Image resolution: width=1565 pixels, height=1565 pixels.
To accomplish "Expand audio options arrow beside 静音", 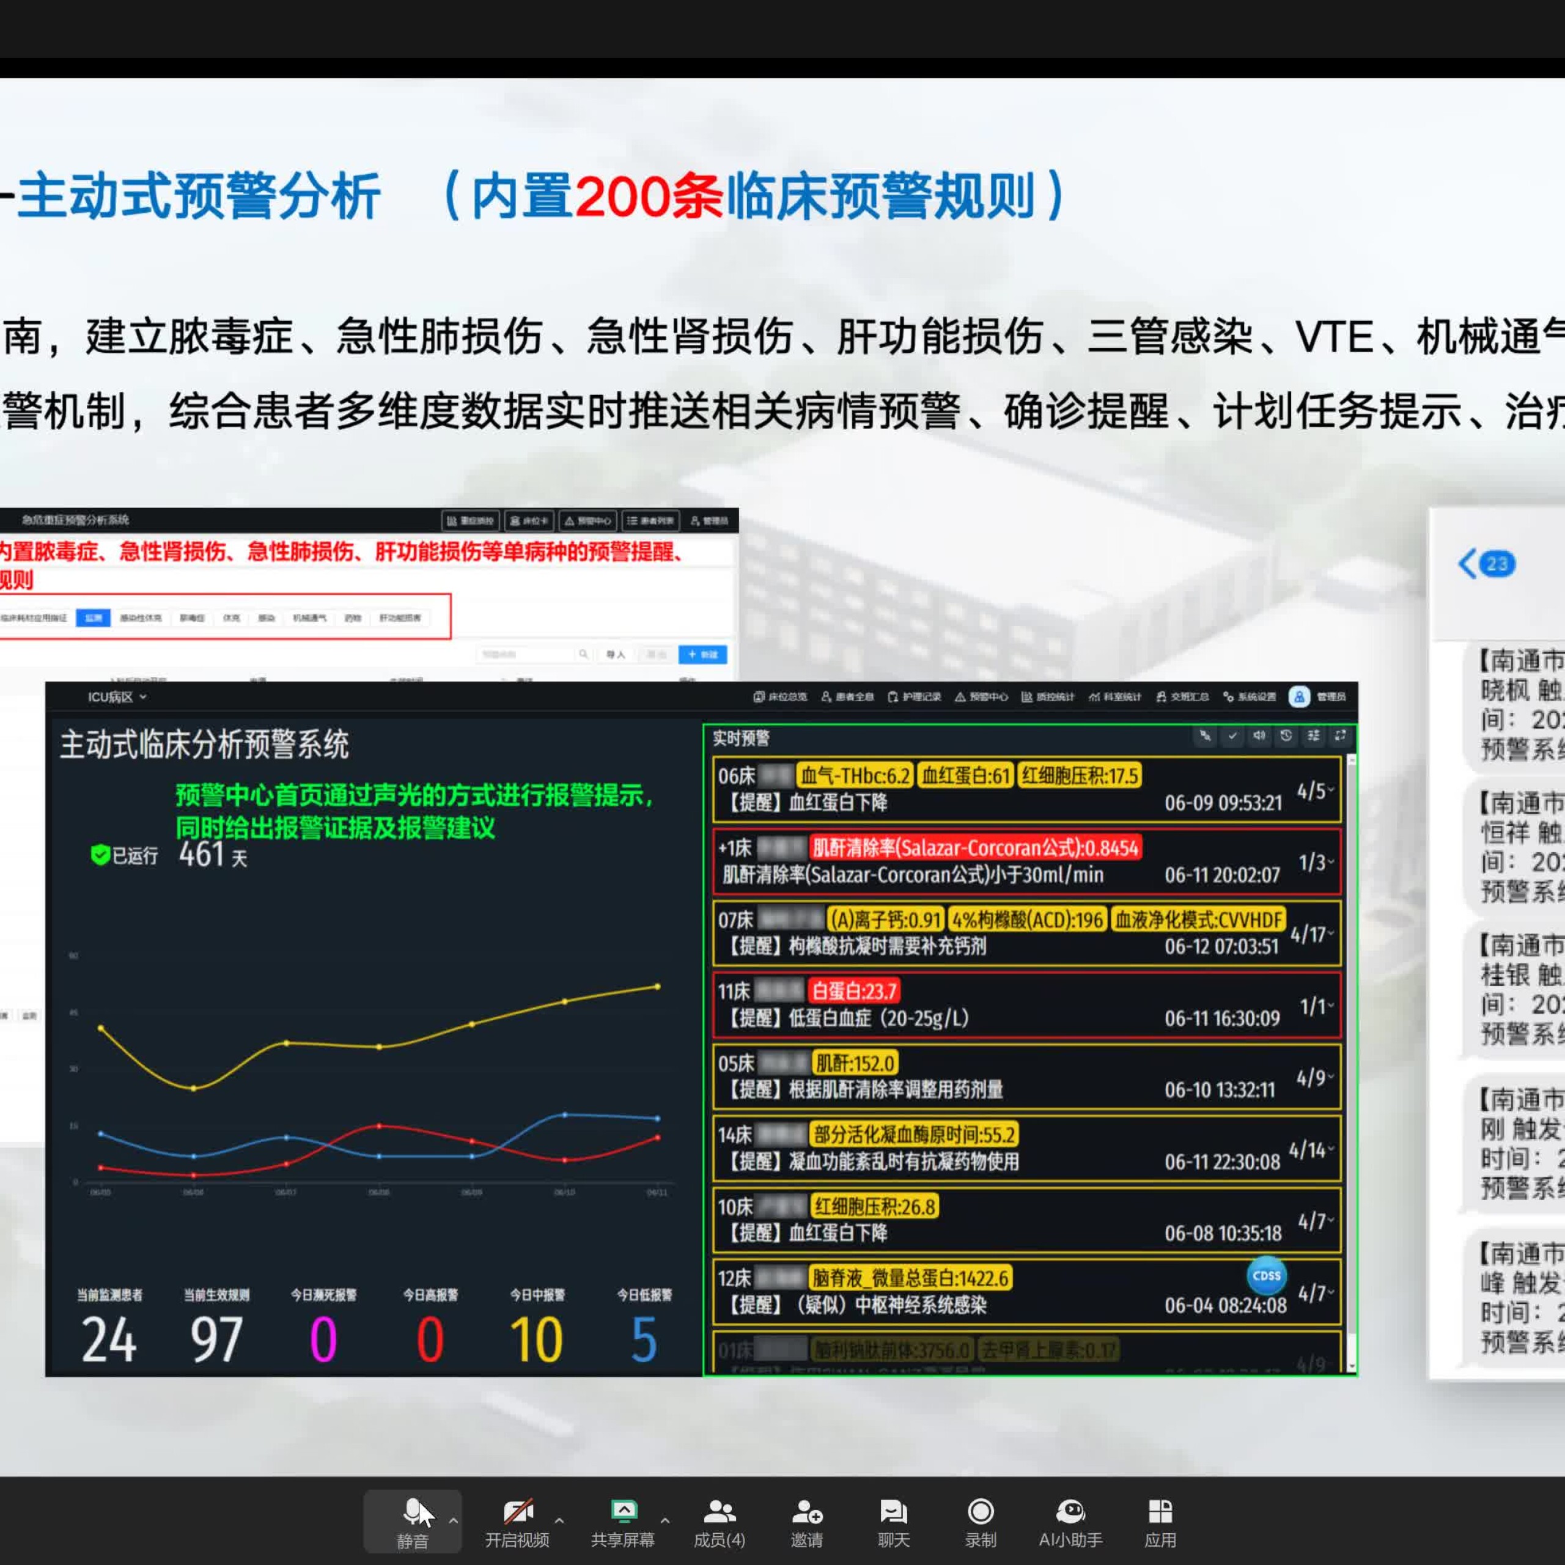I will [x=454, y=1520].
